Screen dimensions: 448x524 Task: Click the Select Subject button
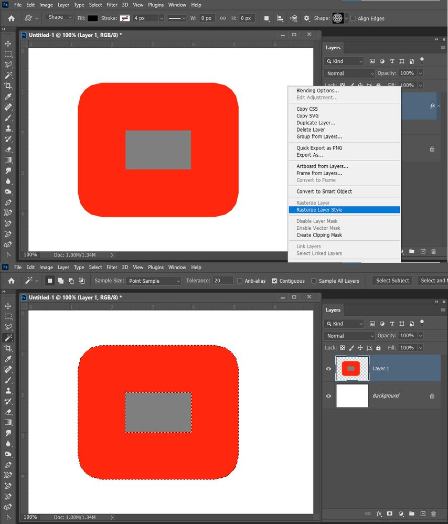click(x=392, y=281)
